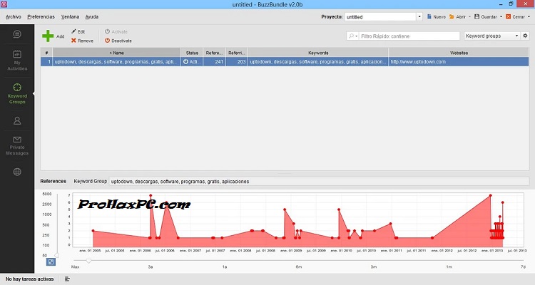Click the Cerrar project button

pyautogui.click(x=515, y=16)
